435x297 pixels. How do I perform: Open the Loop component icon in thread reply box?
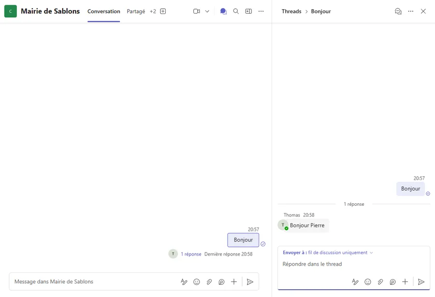(x=392, y=282)
